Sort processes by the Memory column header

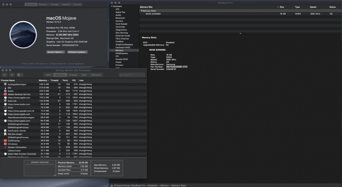click(x=44, y=80)
